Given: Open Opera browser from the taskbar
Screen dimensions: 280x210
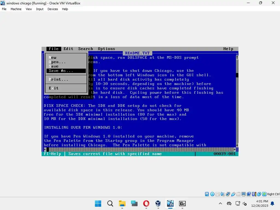Looking at the screenshot, I should tap(146, 203).
